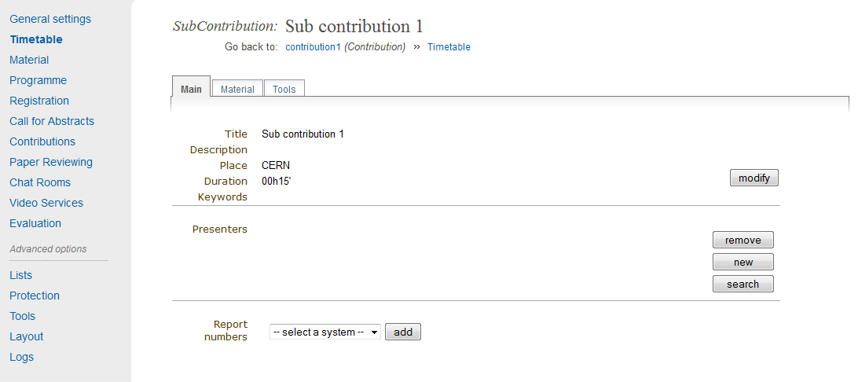Open General settings in sidebar
Image resolution: width=858 pixels, height=382 pixels.
pos(50,19)
